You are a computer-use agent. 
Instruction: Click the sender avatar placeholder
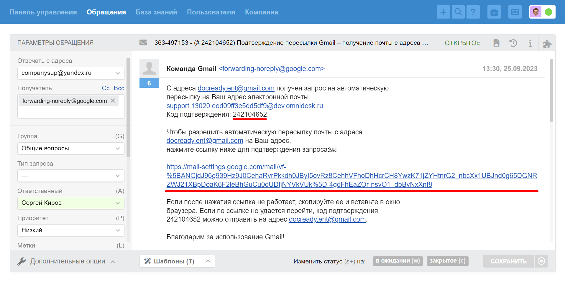[x=149, y=68]
